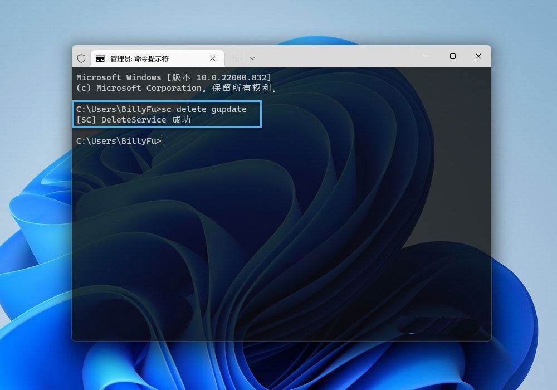Close the terminal window
This screenshot has height=390, width=557.
tap(478, 56)
